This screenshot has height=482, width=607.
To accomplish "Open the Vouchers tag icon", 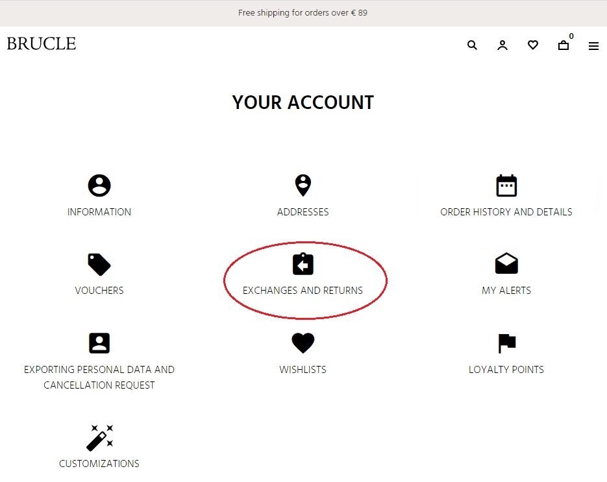I will (x=99, y=265).
